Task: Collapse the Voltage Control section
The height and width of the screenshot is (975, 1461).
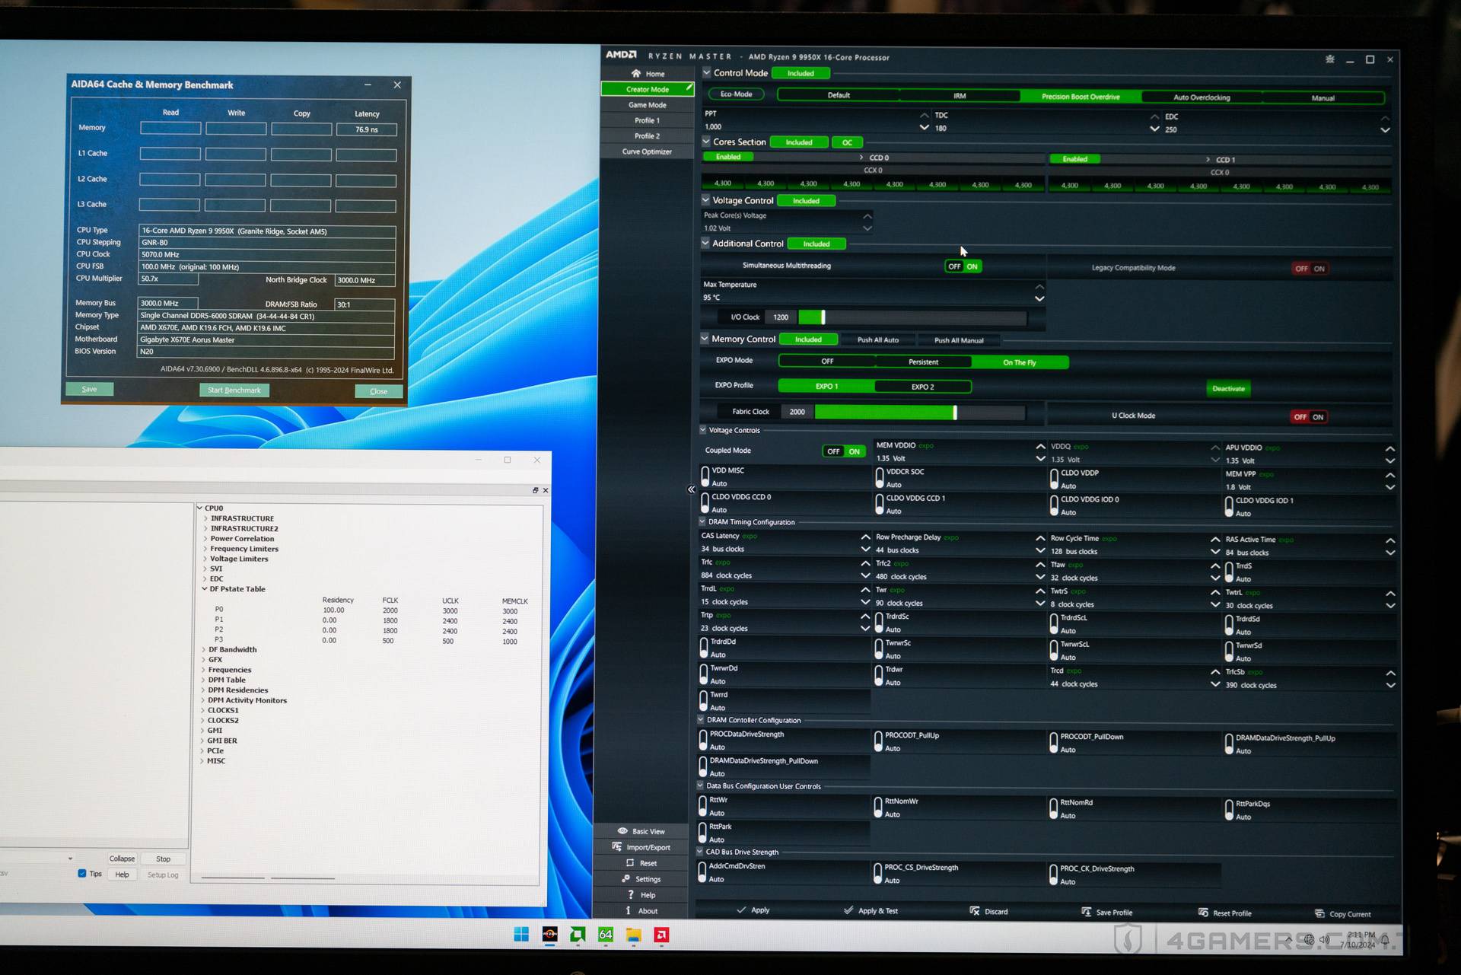Action: 705,200
